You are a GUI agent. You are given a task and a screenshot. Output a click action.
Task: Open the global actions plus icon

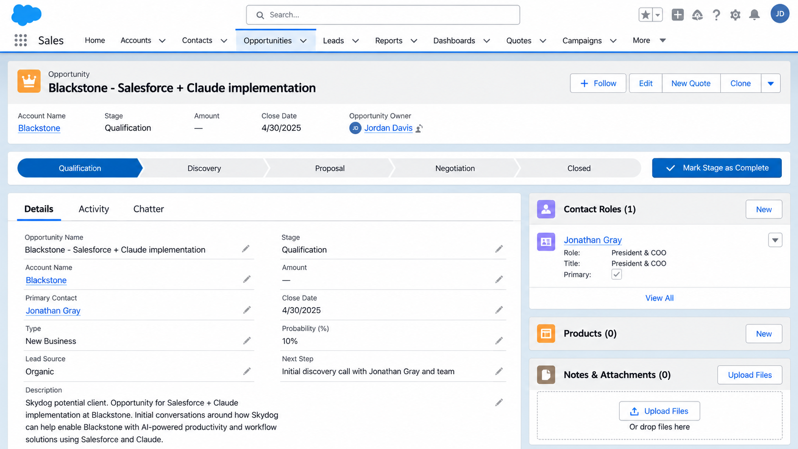677,15
